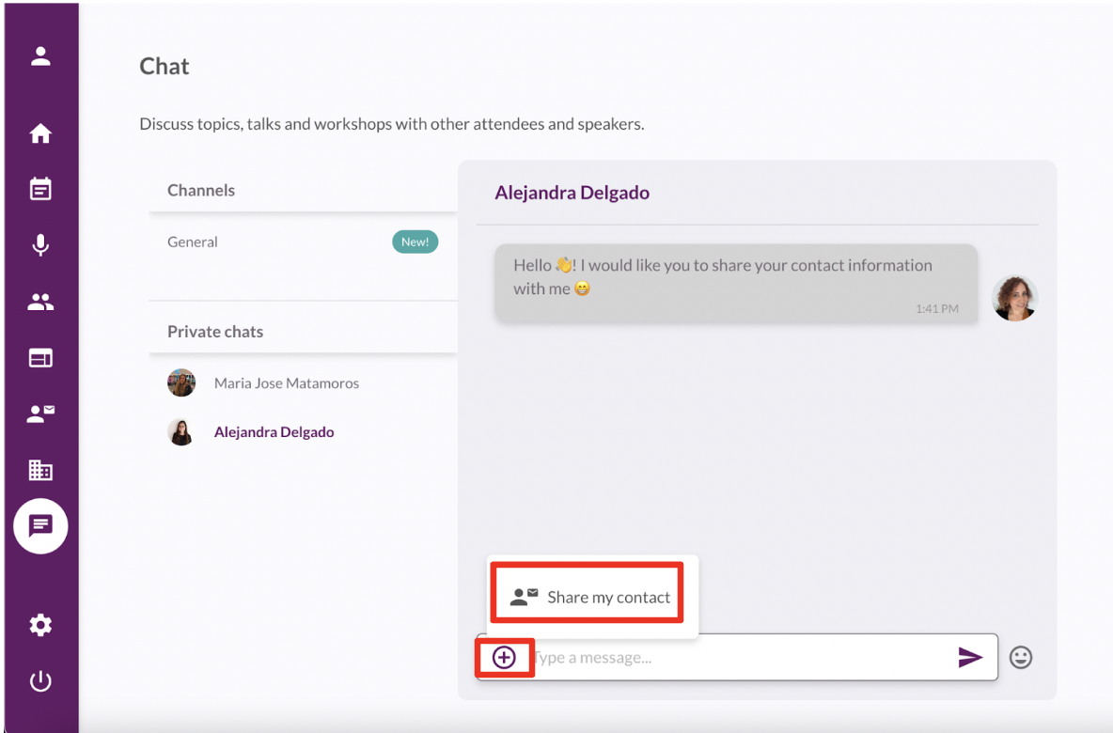Open the profile icon in sidebar
This screenshot has width=1113, height=733.
(x=40, y=56)
